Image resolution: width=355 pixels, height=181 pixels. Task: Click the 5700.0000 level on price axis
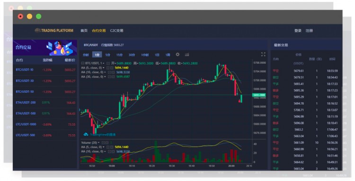point(260,80)
